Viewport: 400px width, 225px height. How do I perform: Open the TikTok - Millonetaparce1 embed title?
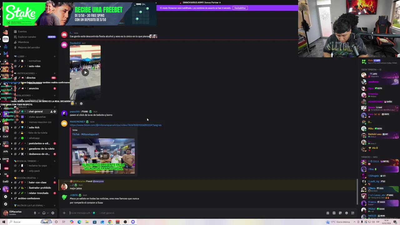[85, 134]
